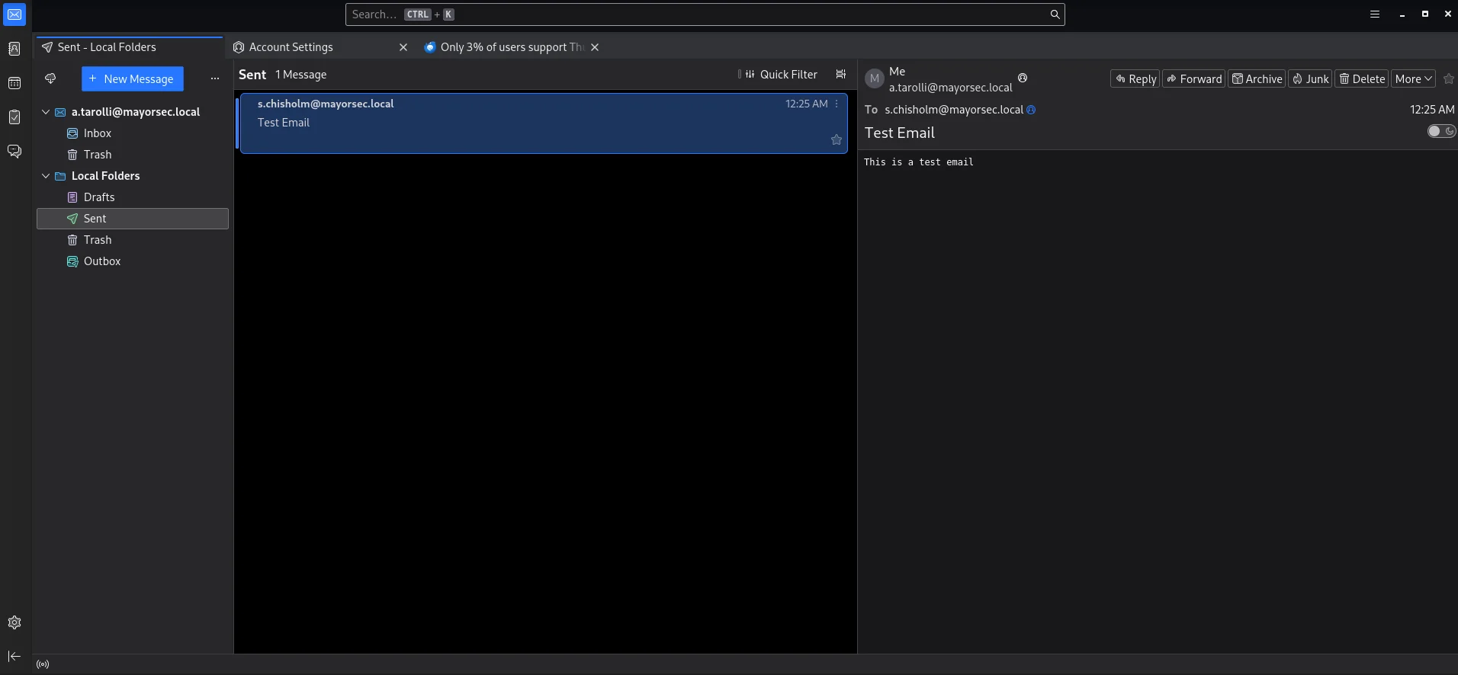Viewport: 1458px width, 675px height.
Task: Click the Get Messages cloud icon
Action: click(50, 78)
